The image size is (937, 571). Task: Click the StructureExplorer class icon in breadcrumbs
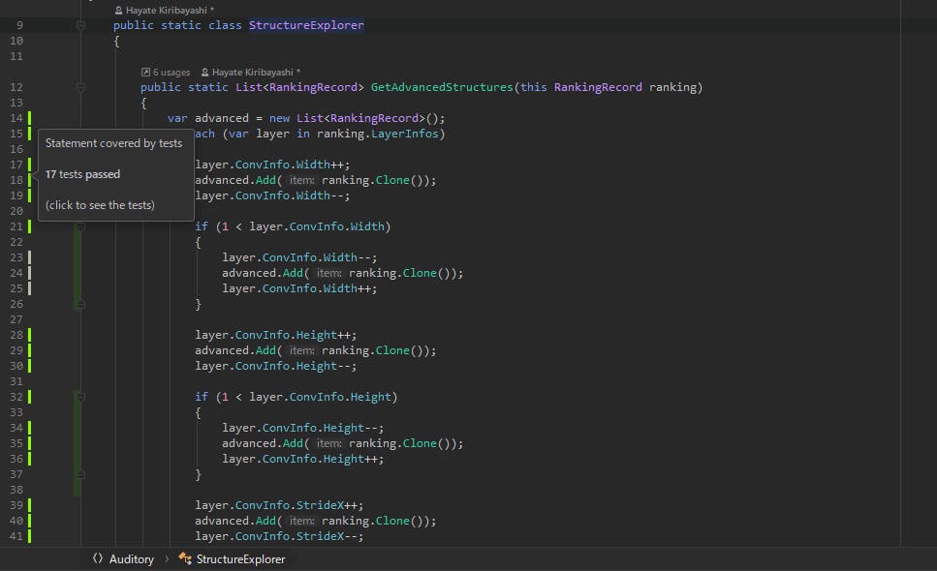(x=185, y=558)
